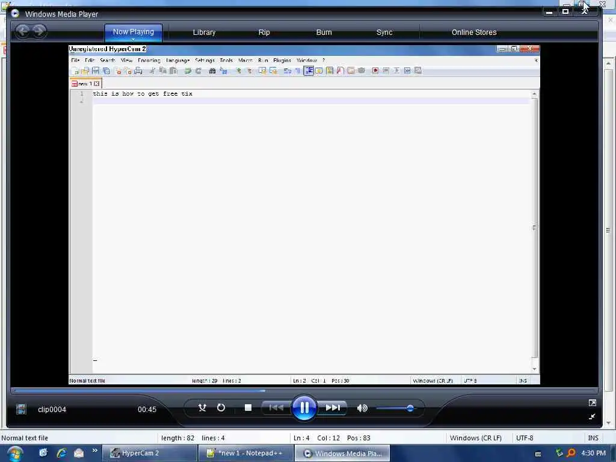The width and height of the screenshot is (616, 462).
Task: Click the Show Desktop quick launch icon
Action: click(43, 453)
